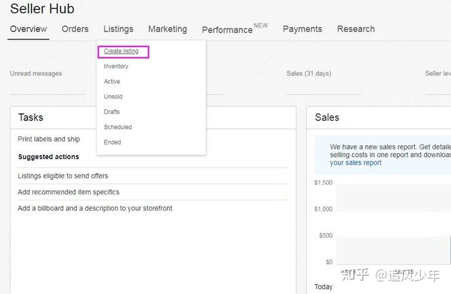Open Listings eligible to send offers
This screenshot has height=294, width=451.
click(63, 176)
